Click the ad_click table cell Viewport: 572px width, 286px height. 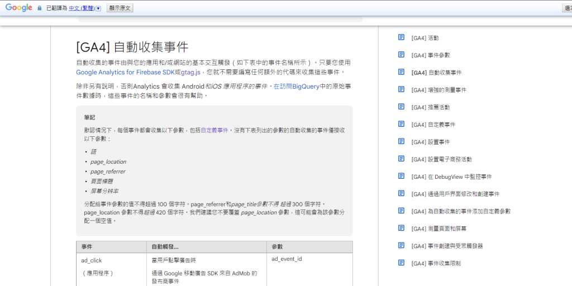pyautogui.click(x=92, y=260)
